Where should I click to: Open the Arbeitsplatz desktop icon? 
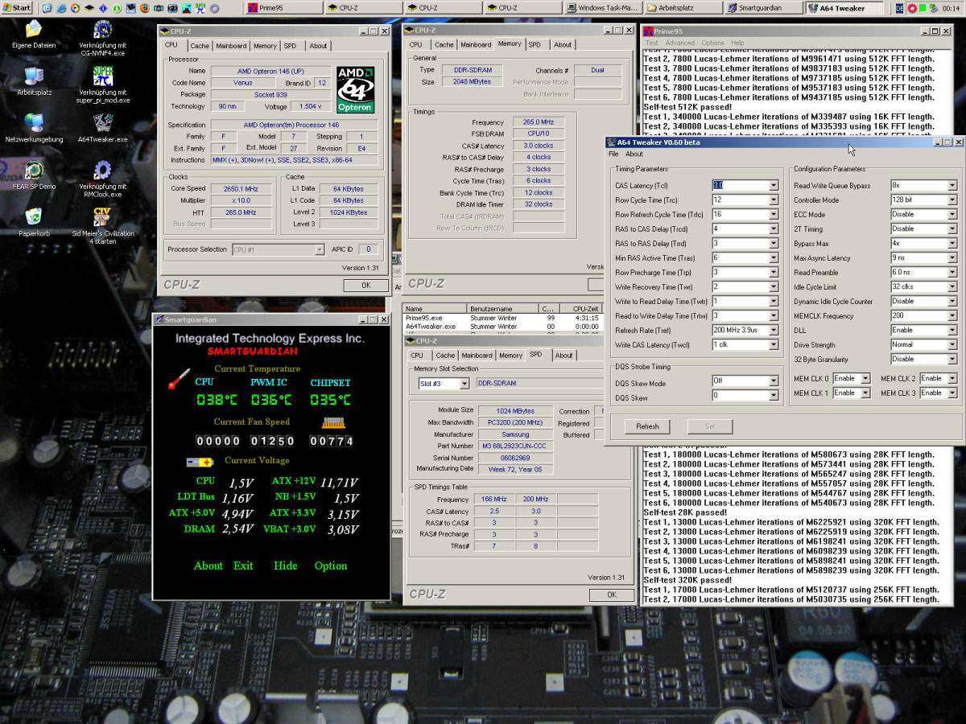pos(34,77)
